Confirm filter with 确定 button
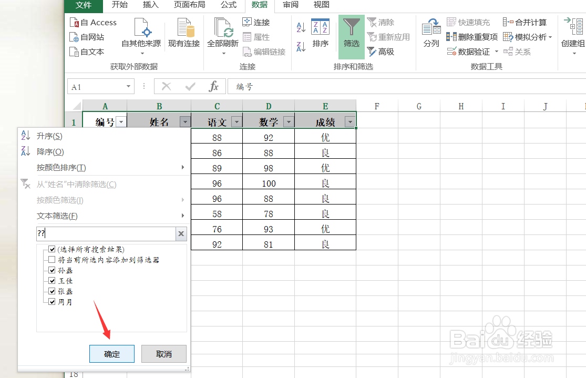The height and width of the screenshot is (378, 586). coord(111,353)
